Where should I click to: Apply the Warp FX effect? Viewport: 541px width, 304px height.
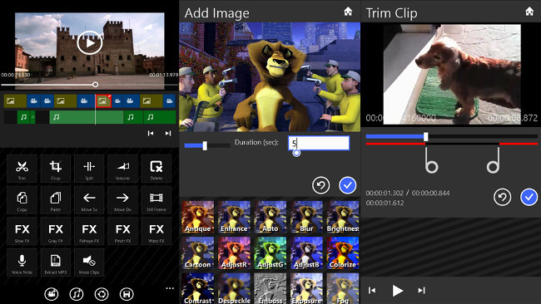(x=156, y=232)
